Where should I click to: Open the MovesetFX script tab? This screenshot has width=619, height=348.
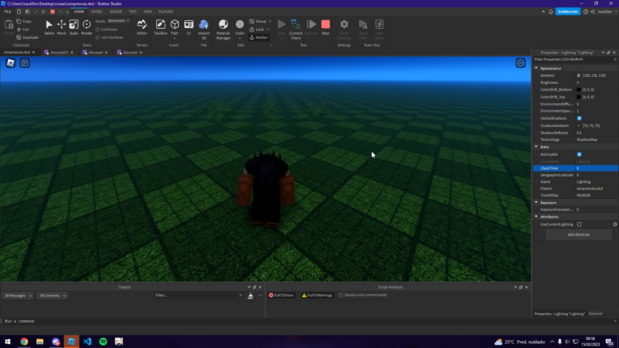click(x=59, y=52)
